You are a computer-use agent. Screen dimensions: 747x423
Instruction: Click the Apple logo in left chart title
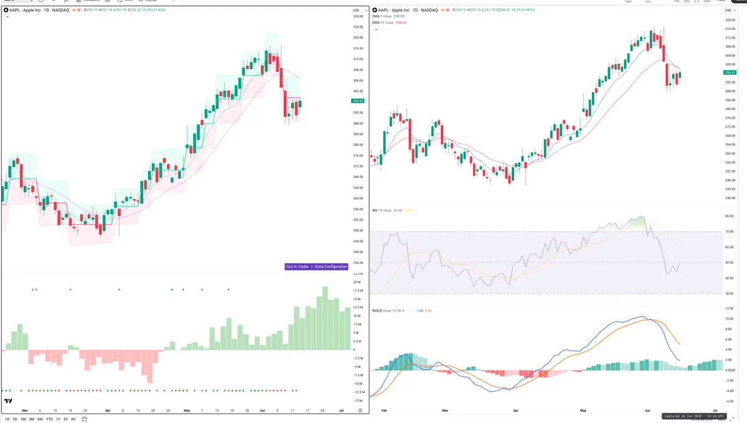[x=6, y=11]
